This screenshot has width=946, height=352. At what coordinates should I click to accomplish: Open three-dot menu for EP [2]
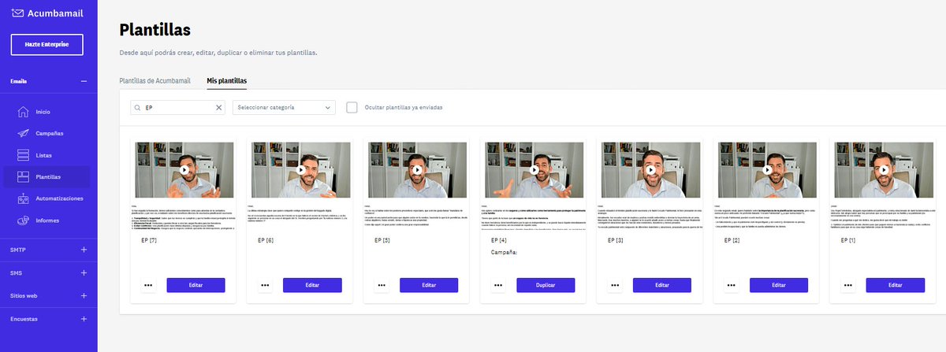[731, 285]
